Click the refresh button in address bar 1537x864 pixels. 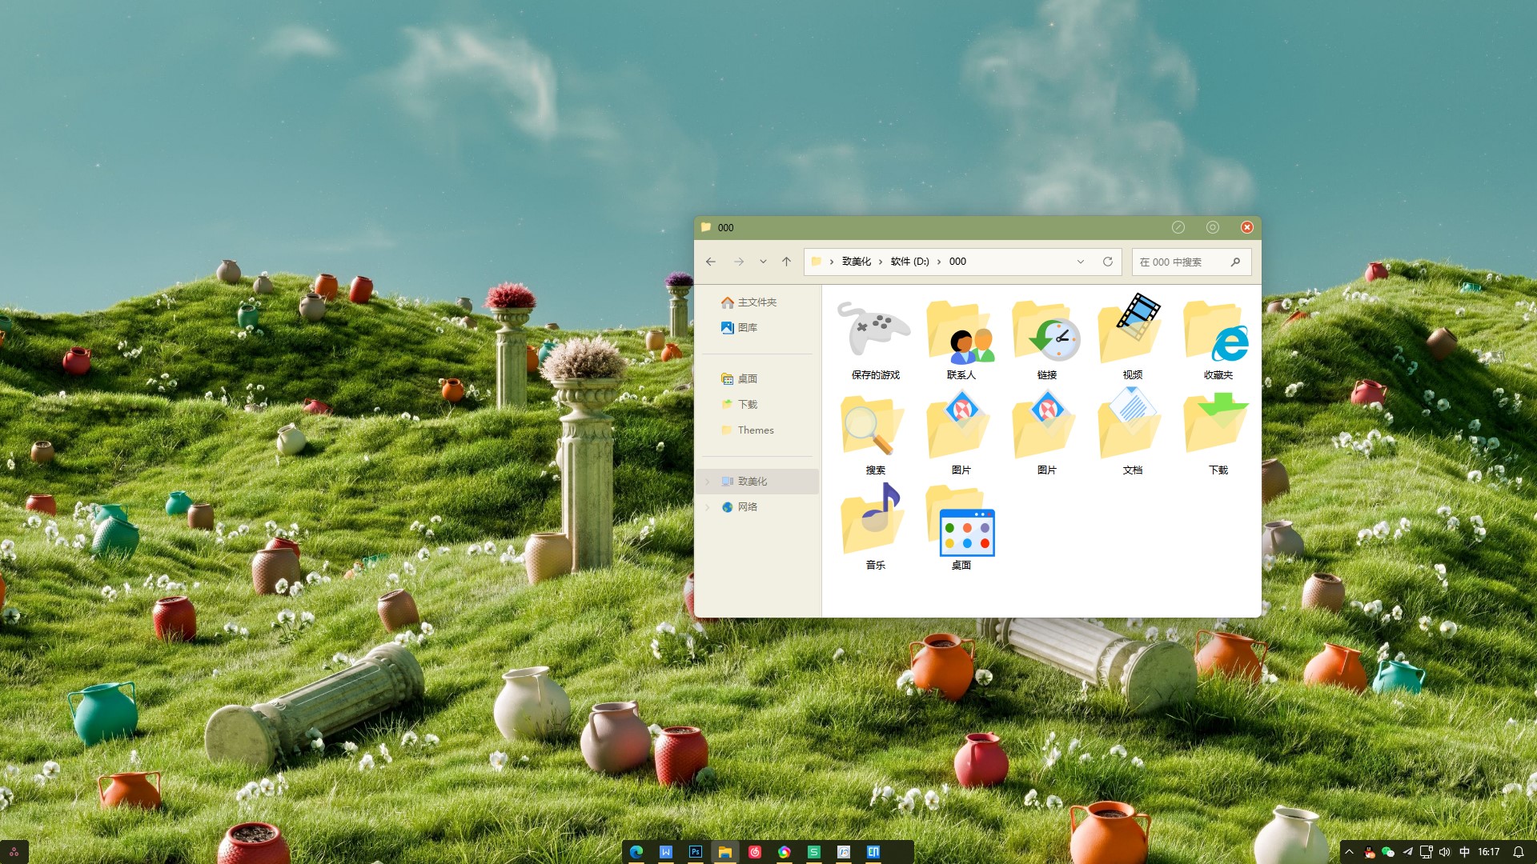point(1108,262)
